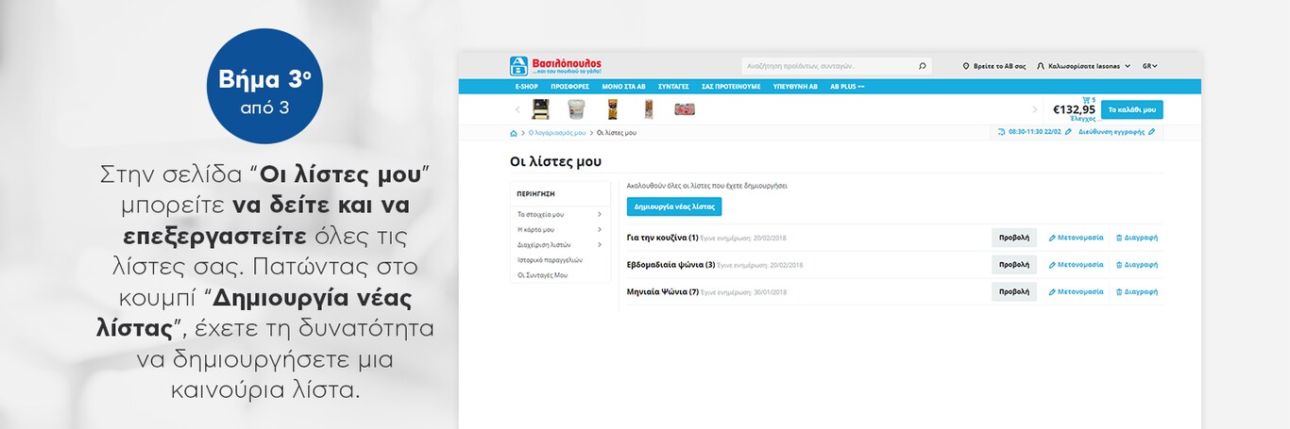Delete the Μηνιαία Ψώνια list via Διαγραφή
Image resolution: width=1290 pixels, height=429 pixels.
(x=1136, y=291)
